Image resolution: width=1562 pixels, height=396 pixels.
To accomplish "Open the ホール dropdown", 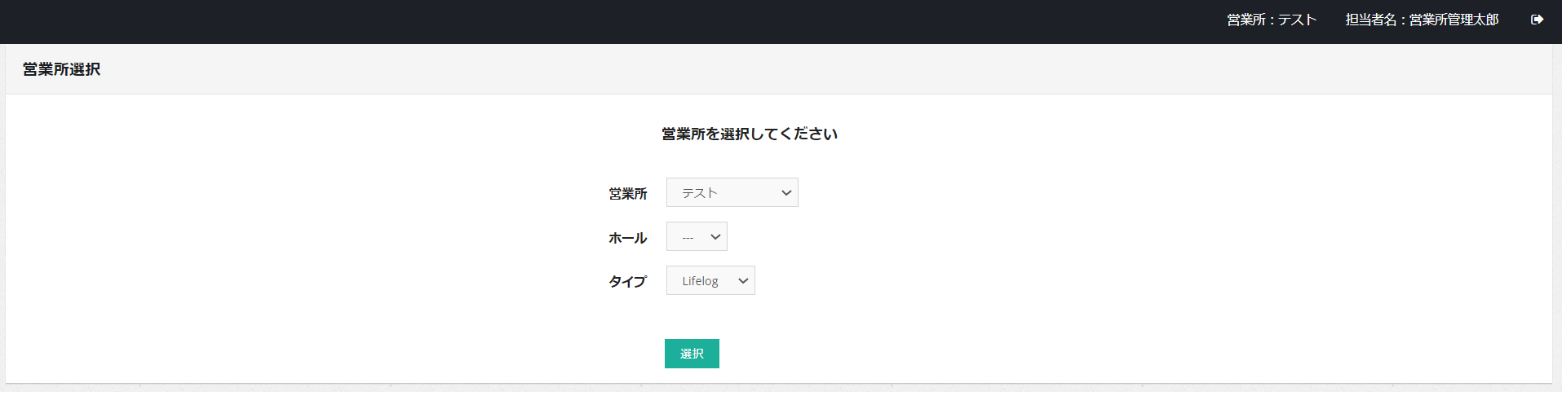I will point(696,237).
